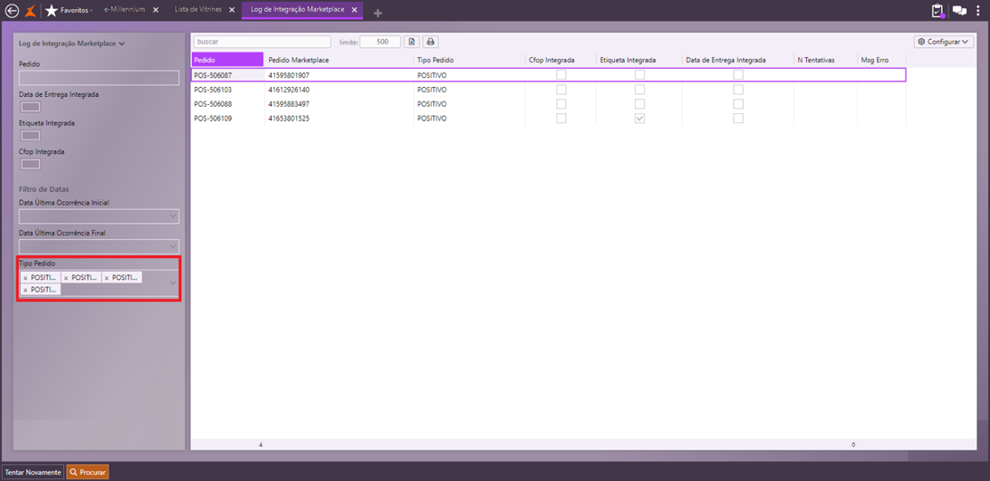The height and width of the screenshot is (481, 990).
Task: Toggle Etiqueta Integrada checkbox for POS-506103
Action: coord(639,89)
